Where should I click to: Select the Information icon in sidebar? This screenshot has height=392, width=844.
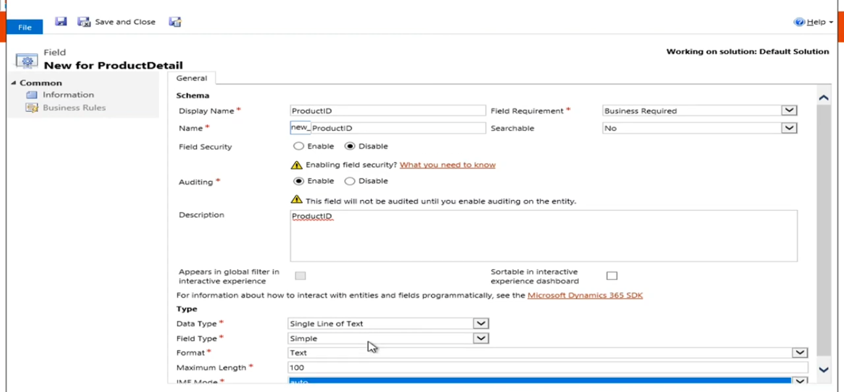tap(32, 94)
